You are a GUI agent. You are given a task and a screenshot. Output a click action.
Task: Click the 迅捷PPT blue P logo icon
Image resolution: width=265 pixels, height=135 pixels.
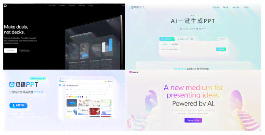pyautogui.click(x=12, y=84)
